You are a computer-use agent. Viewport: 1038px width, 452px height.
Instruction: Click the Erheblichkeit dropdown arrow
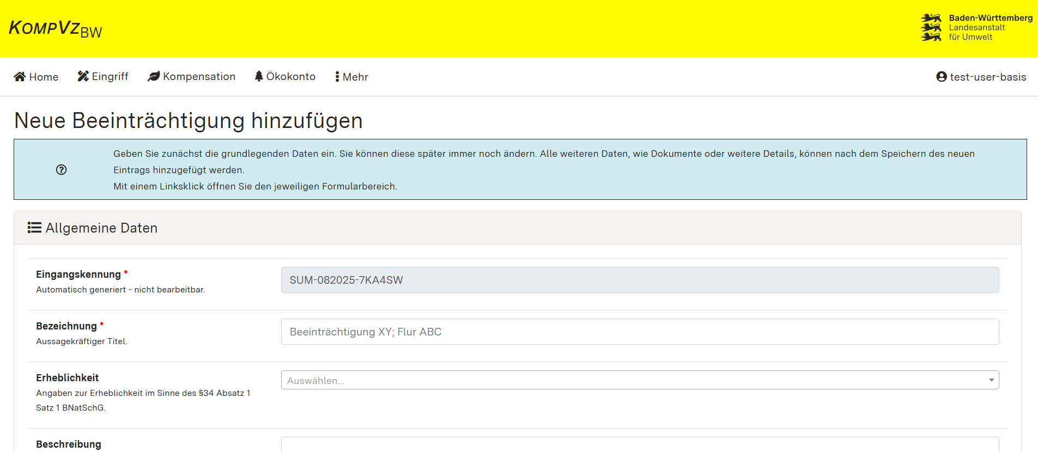[x=991, y=380]
